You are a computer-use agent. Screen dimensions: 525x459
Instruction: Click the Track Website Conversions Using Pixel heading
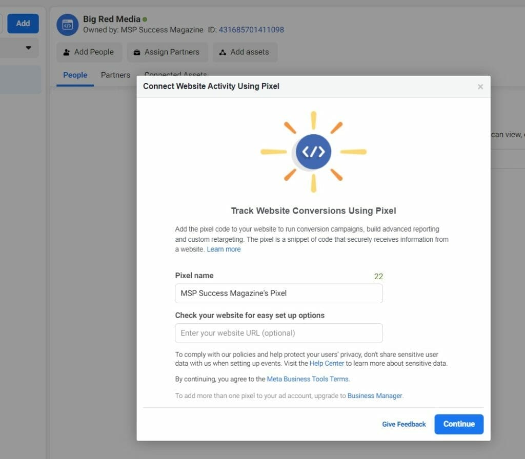click(x=313, y=211)
